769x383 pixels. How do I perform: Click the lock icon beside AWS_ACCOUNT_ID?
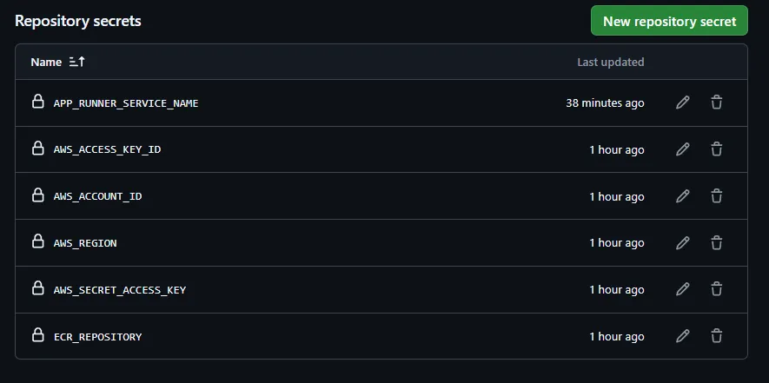[38, 196]
